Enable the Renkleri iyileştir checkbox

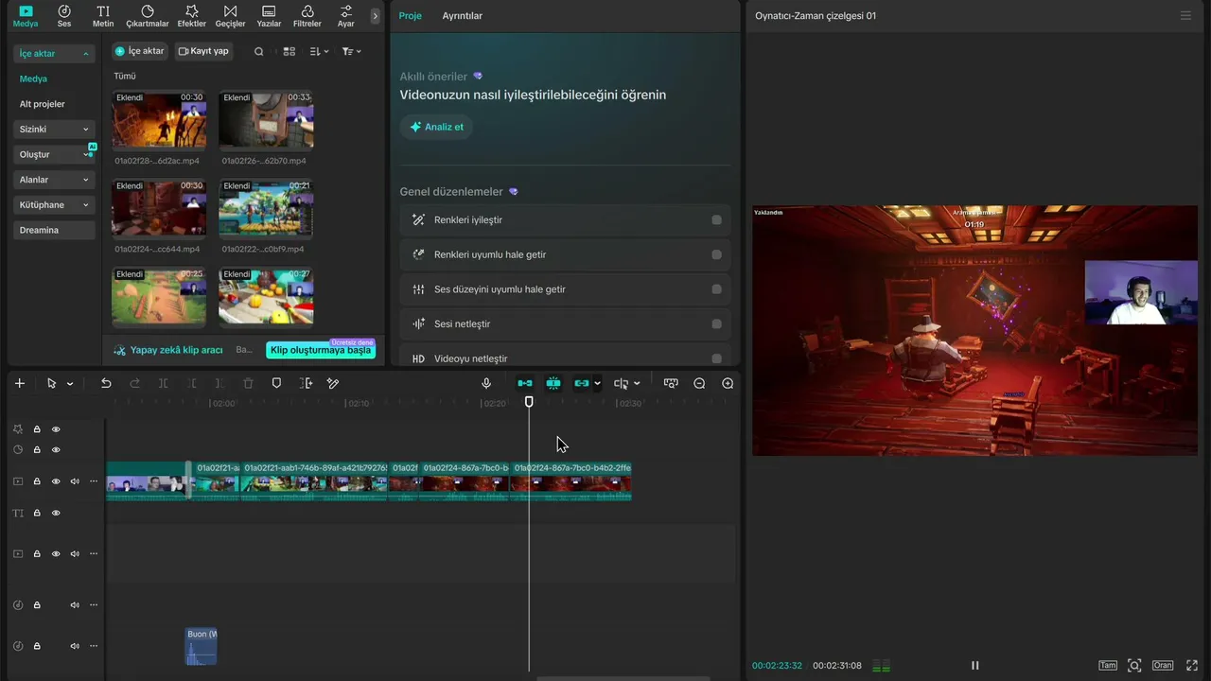tap(716, 220)
